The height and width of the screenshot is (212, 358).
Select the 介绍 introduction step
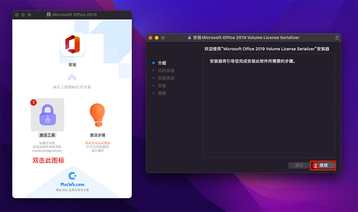(x=162, y=63)
